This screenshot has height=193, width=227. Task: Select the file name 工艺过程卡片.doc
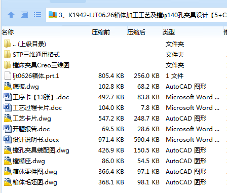click(x=37, y=108)
